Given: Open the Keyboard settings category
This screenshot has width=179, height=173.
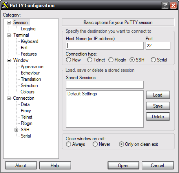Looking at the screenshot, I should point(29,41).
